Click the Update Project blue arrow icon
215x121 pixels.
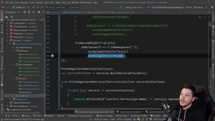click(28, 7)
